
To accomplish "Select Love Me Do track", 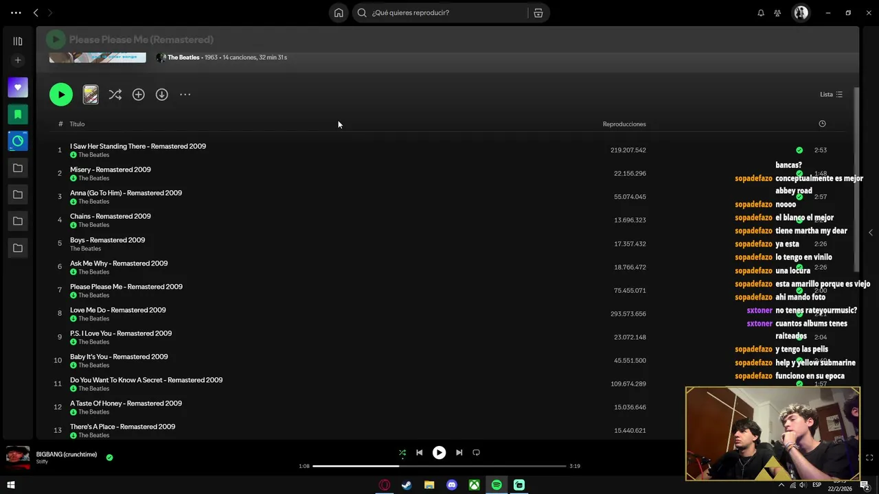I will pos(118,310).
